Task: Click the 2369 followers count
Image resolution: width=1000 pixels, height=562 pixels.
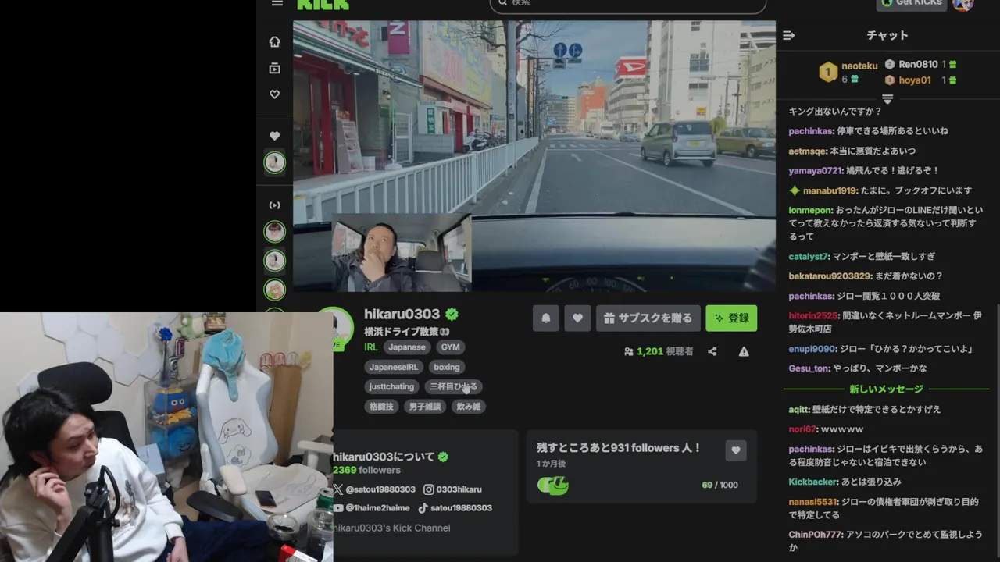Action: click(366, 470)
